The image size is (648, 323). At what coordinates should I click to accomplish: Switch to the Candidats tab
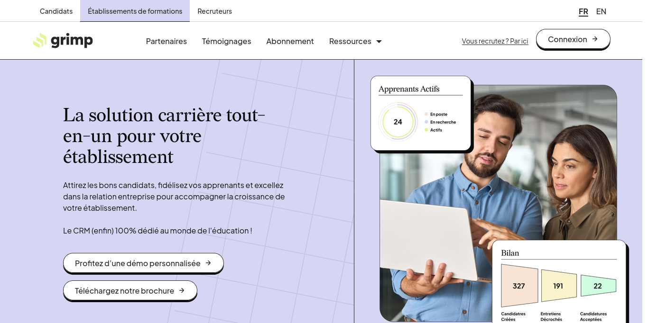pos(56,11)
